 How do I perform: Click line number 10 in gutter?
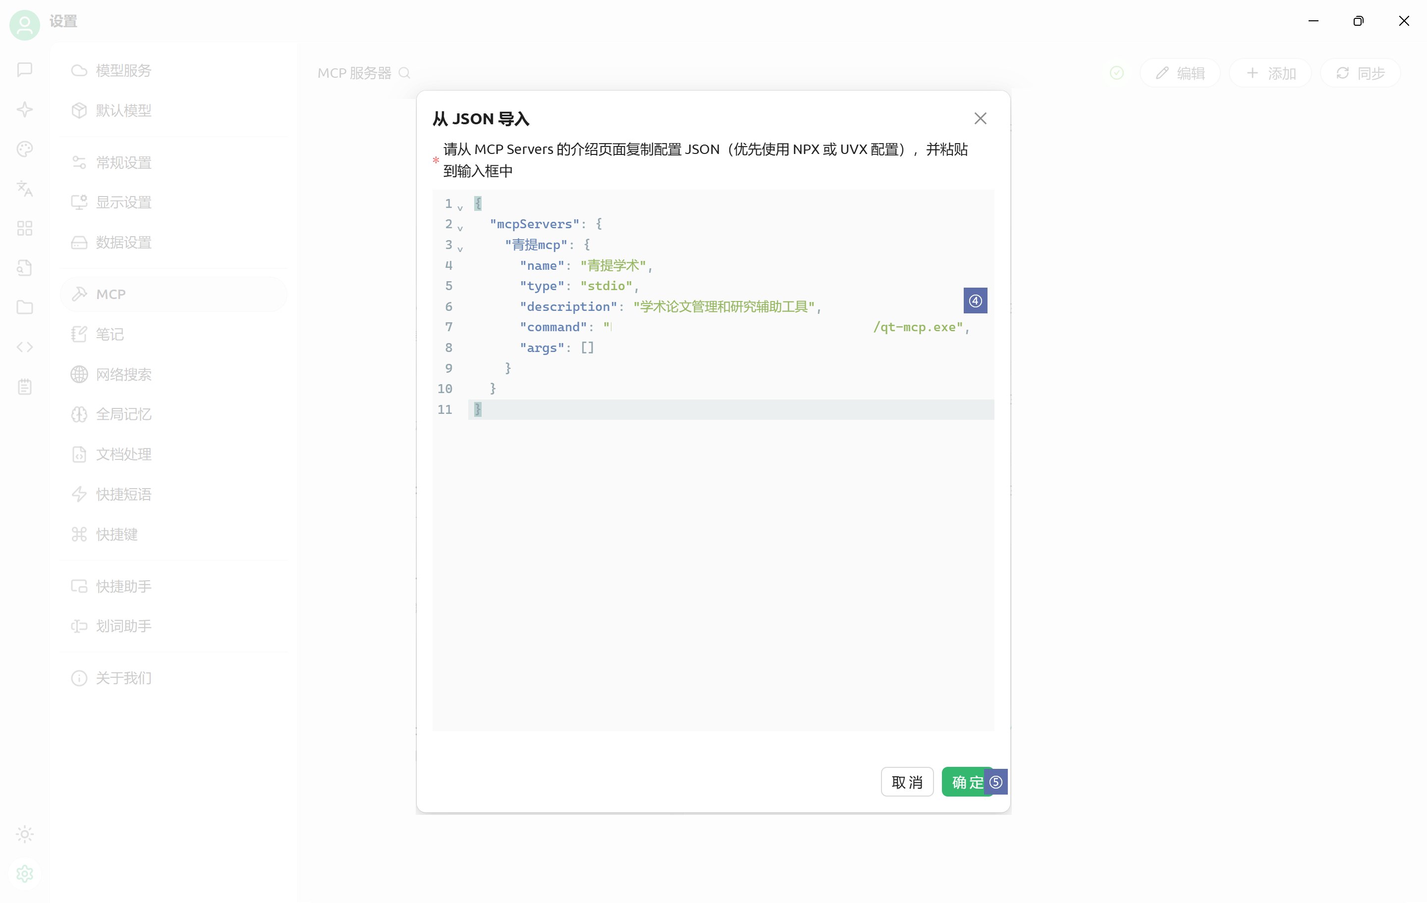[x=444, y=389]
